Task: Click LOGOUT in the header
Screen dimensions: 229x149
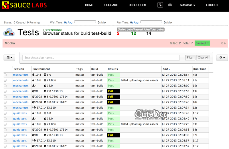Action: click(212, 5)
